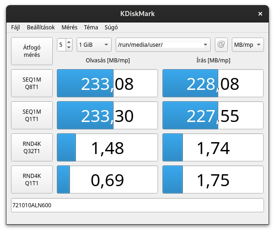275x232 pixels.
Task: Increase the test count stepper
Action: coord(69,42)
